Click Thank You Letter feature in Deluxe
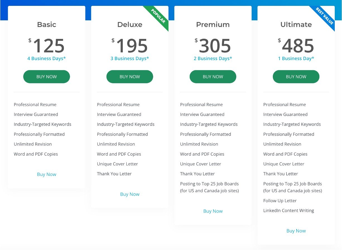Screen dimensions: 342x250 tap(114, 174)
